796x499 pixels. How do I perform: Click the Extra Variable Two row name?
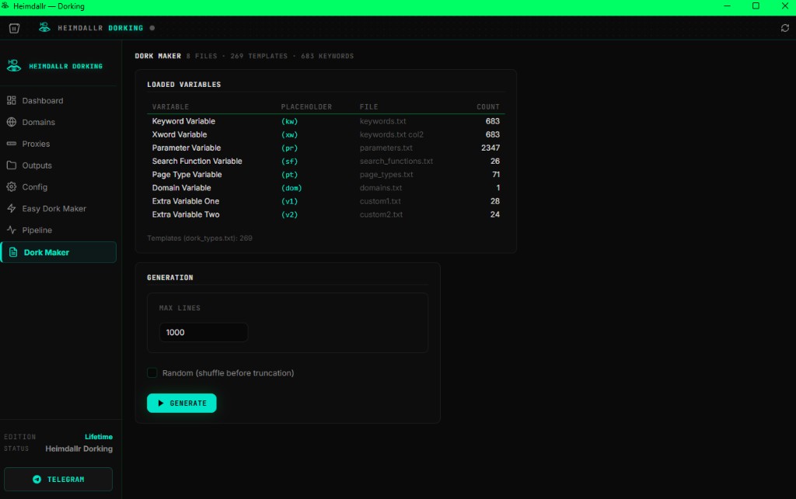(x=186, y=214)
